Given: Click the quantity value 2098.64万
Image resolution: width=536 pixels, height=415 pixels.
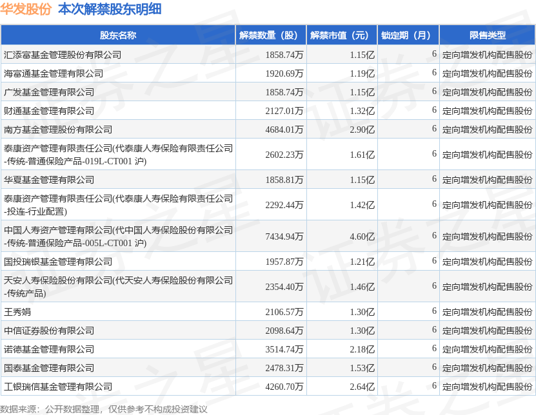Looking at the screenshot, I should (284, 331).
